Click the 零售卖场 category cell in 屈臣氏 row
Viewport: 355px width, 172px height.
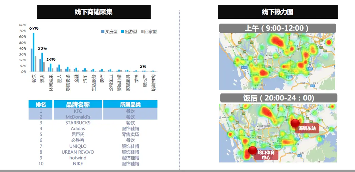coord(131,134)
